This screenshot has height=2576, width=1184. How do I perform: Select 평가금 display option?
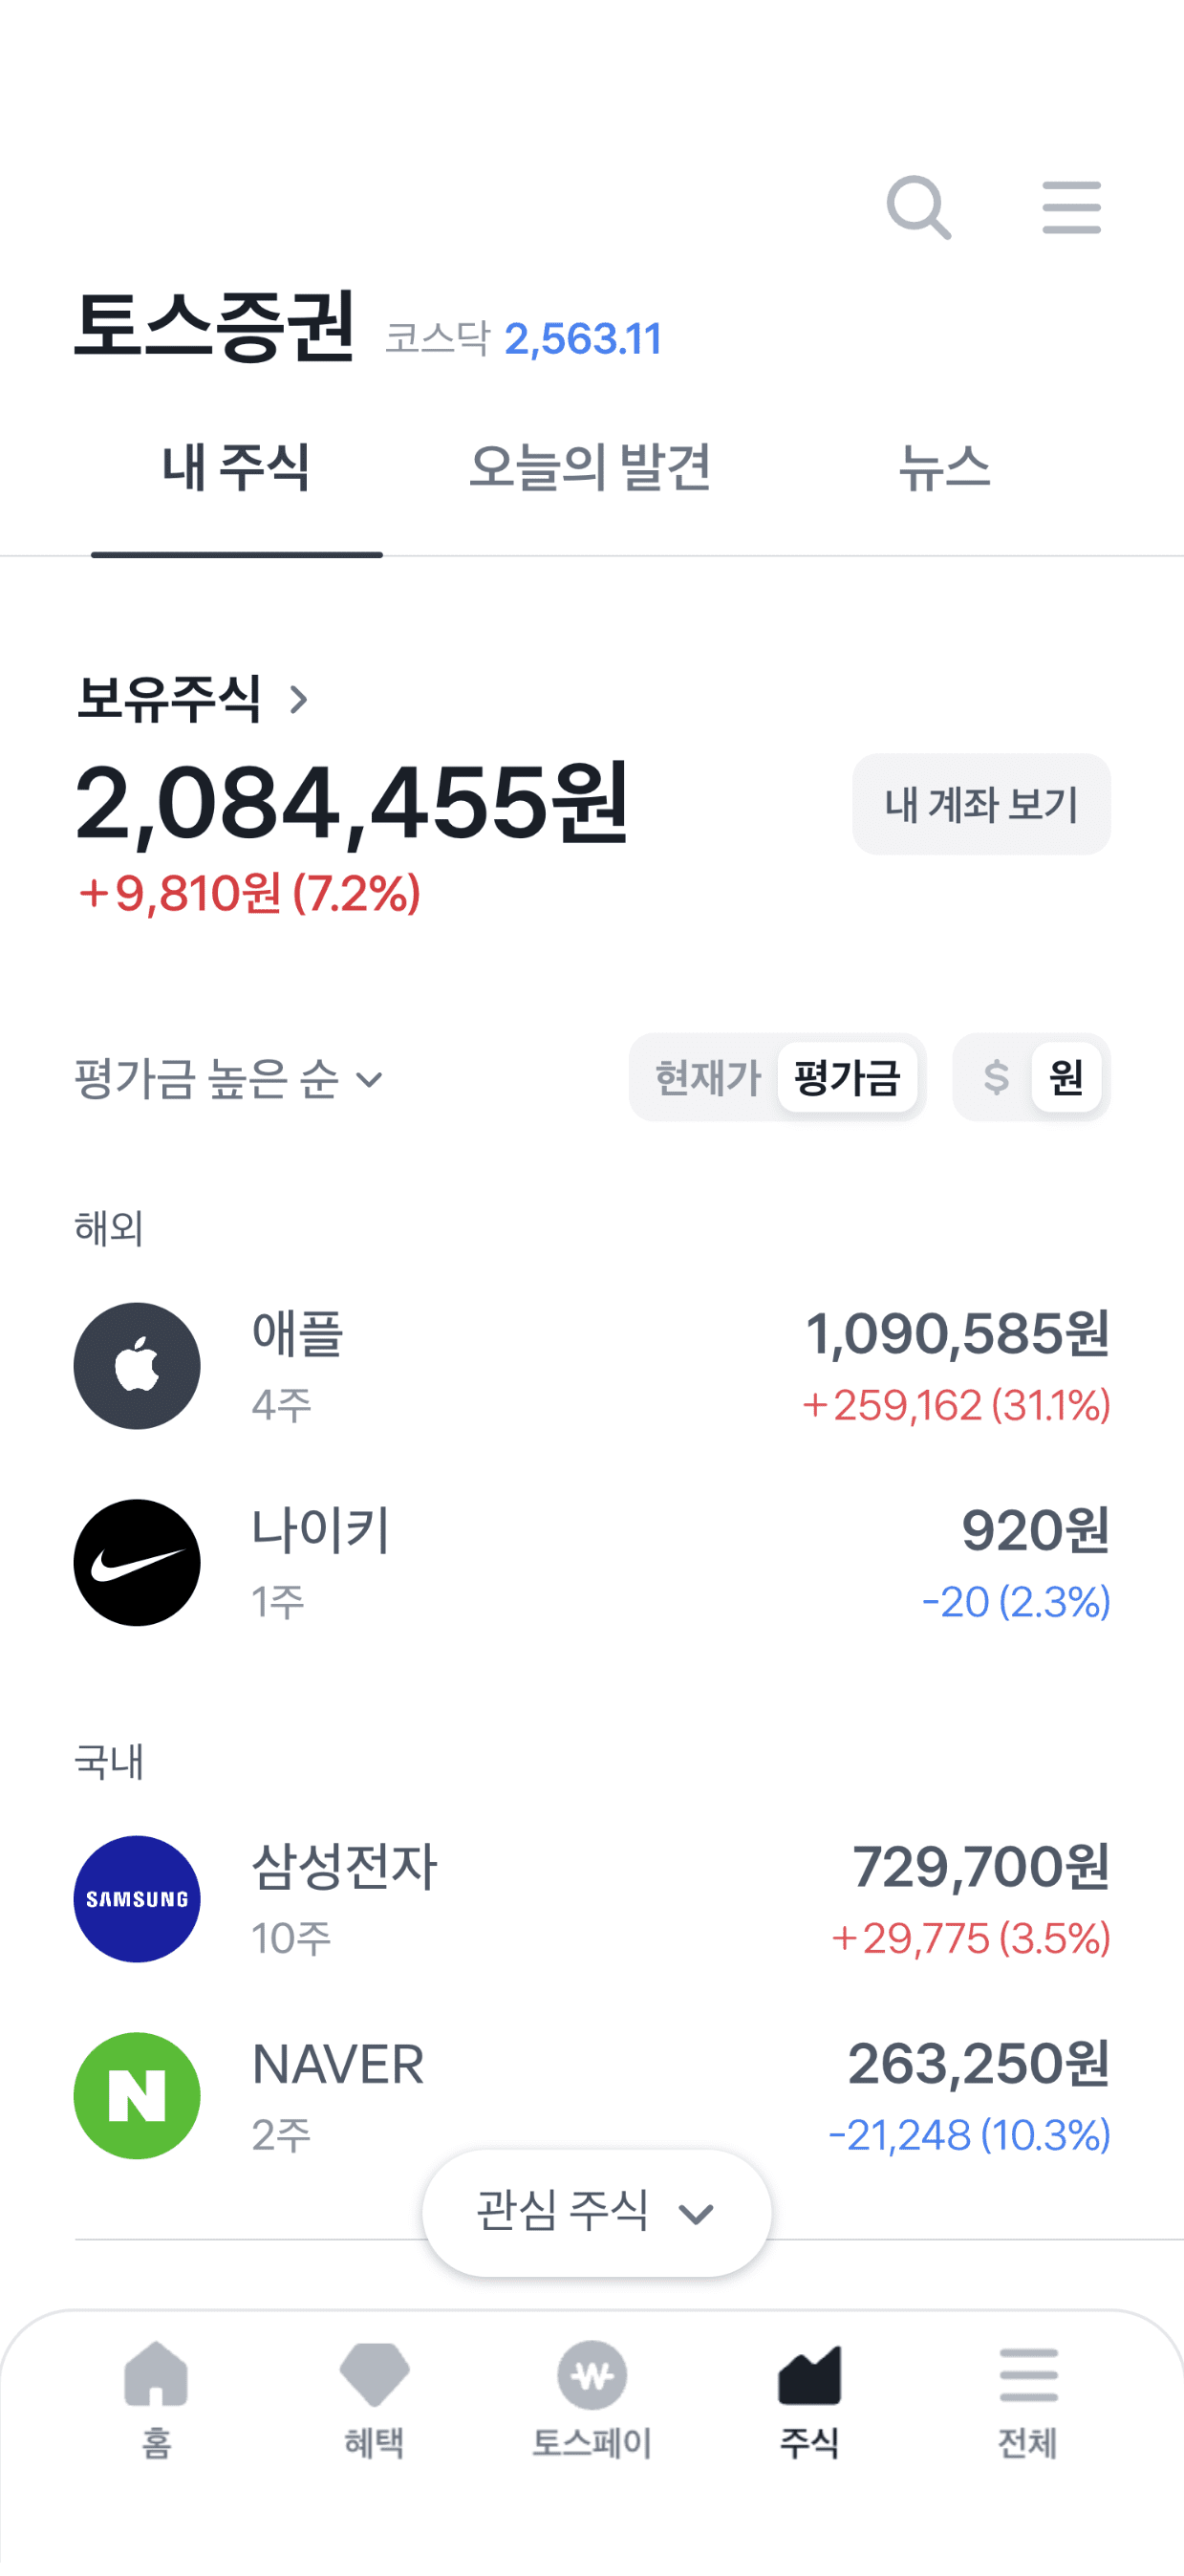[x=847, y=1078]
